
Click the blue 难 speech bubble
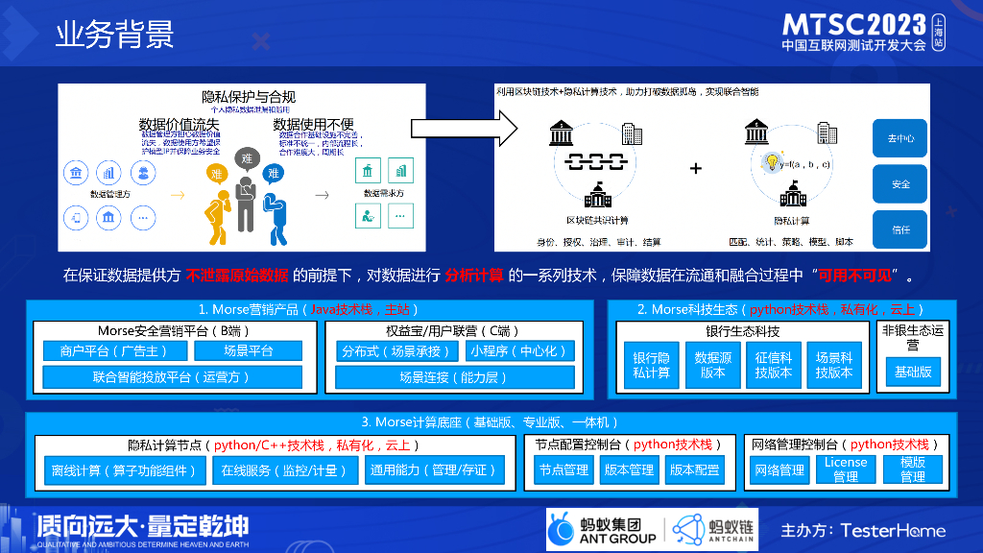click(274, 174)
